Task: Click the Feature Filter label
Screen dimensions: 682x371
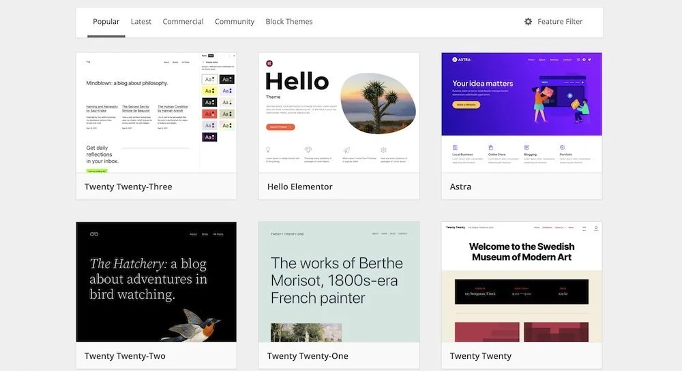Action: pyautogui.click(x=560, y=21)
